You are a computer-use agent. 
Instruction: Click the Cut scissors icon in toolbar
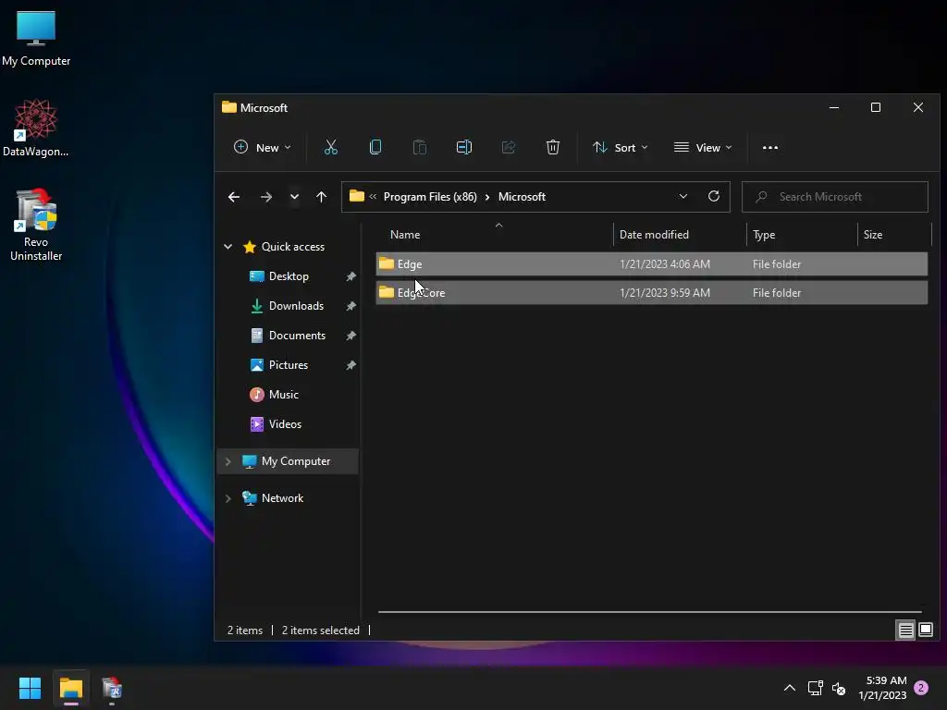331,147
